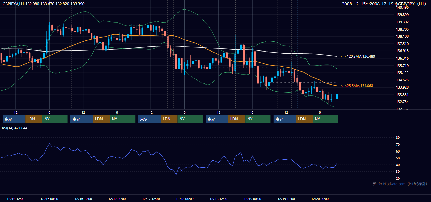
Task: Click the rightmost 東京 session block
Action: 285,119
